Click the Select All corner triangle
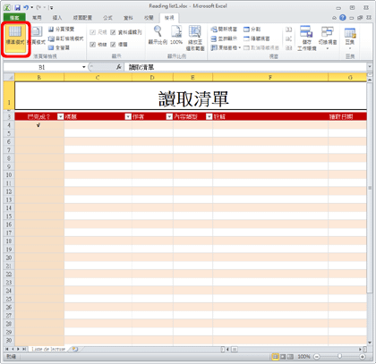The height and width of the screenshot is (364, 376). (x=9, y=77)
